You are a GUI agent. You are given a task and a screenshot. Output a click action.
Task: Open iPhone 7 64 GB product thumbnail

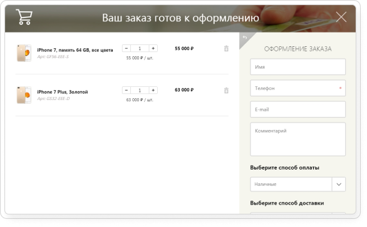pos(24,53)
